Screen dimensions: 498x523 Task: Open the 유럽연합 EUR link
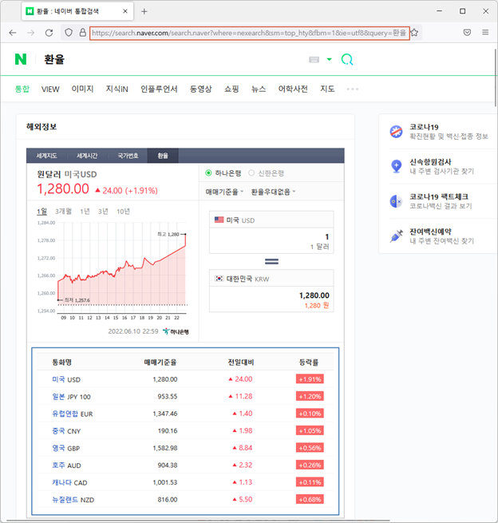(73, 414)
